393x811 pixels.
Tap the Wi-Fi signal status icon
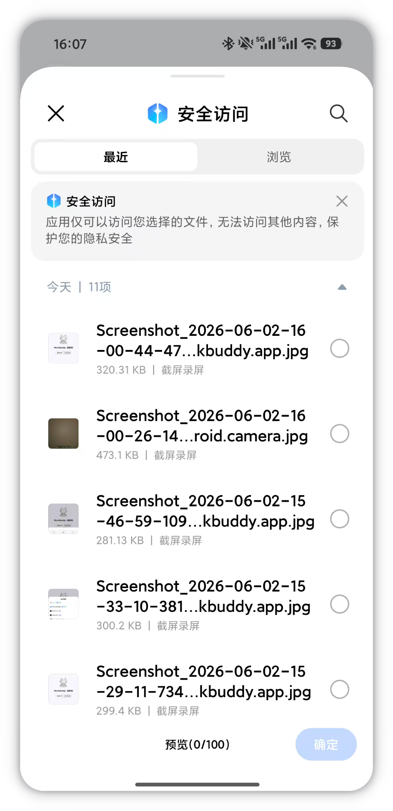(309, 43)
